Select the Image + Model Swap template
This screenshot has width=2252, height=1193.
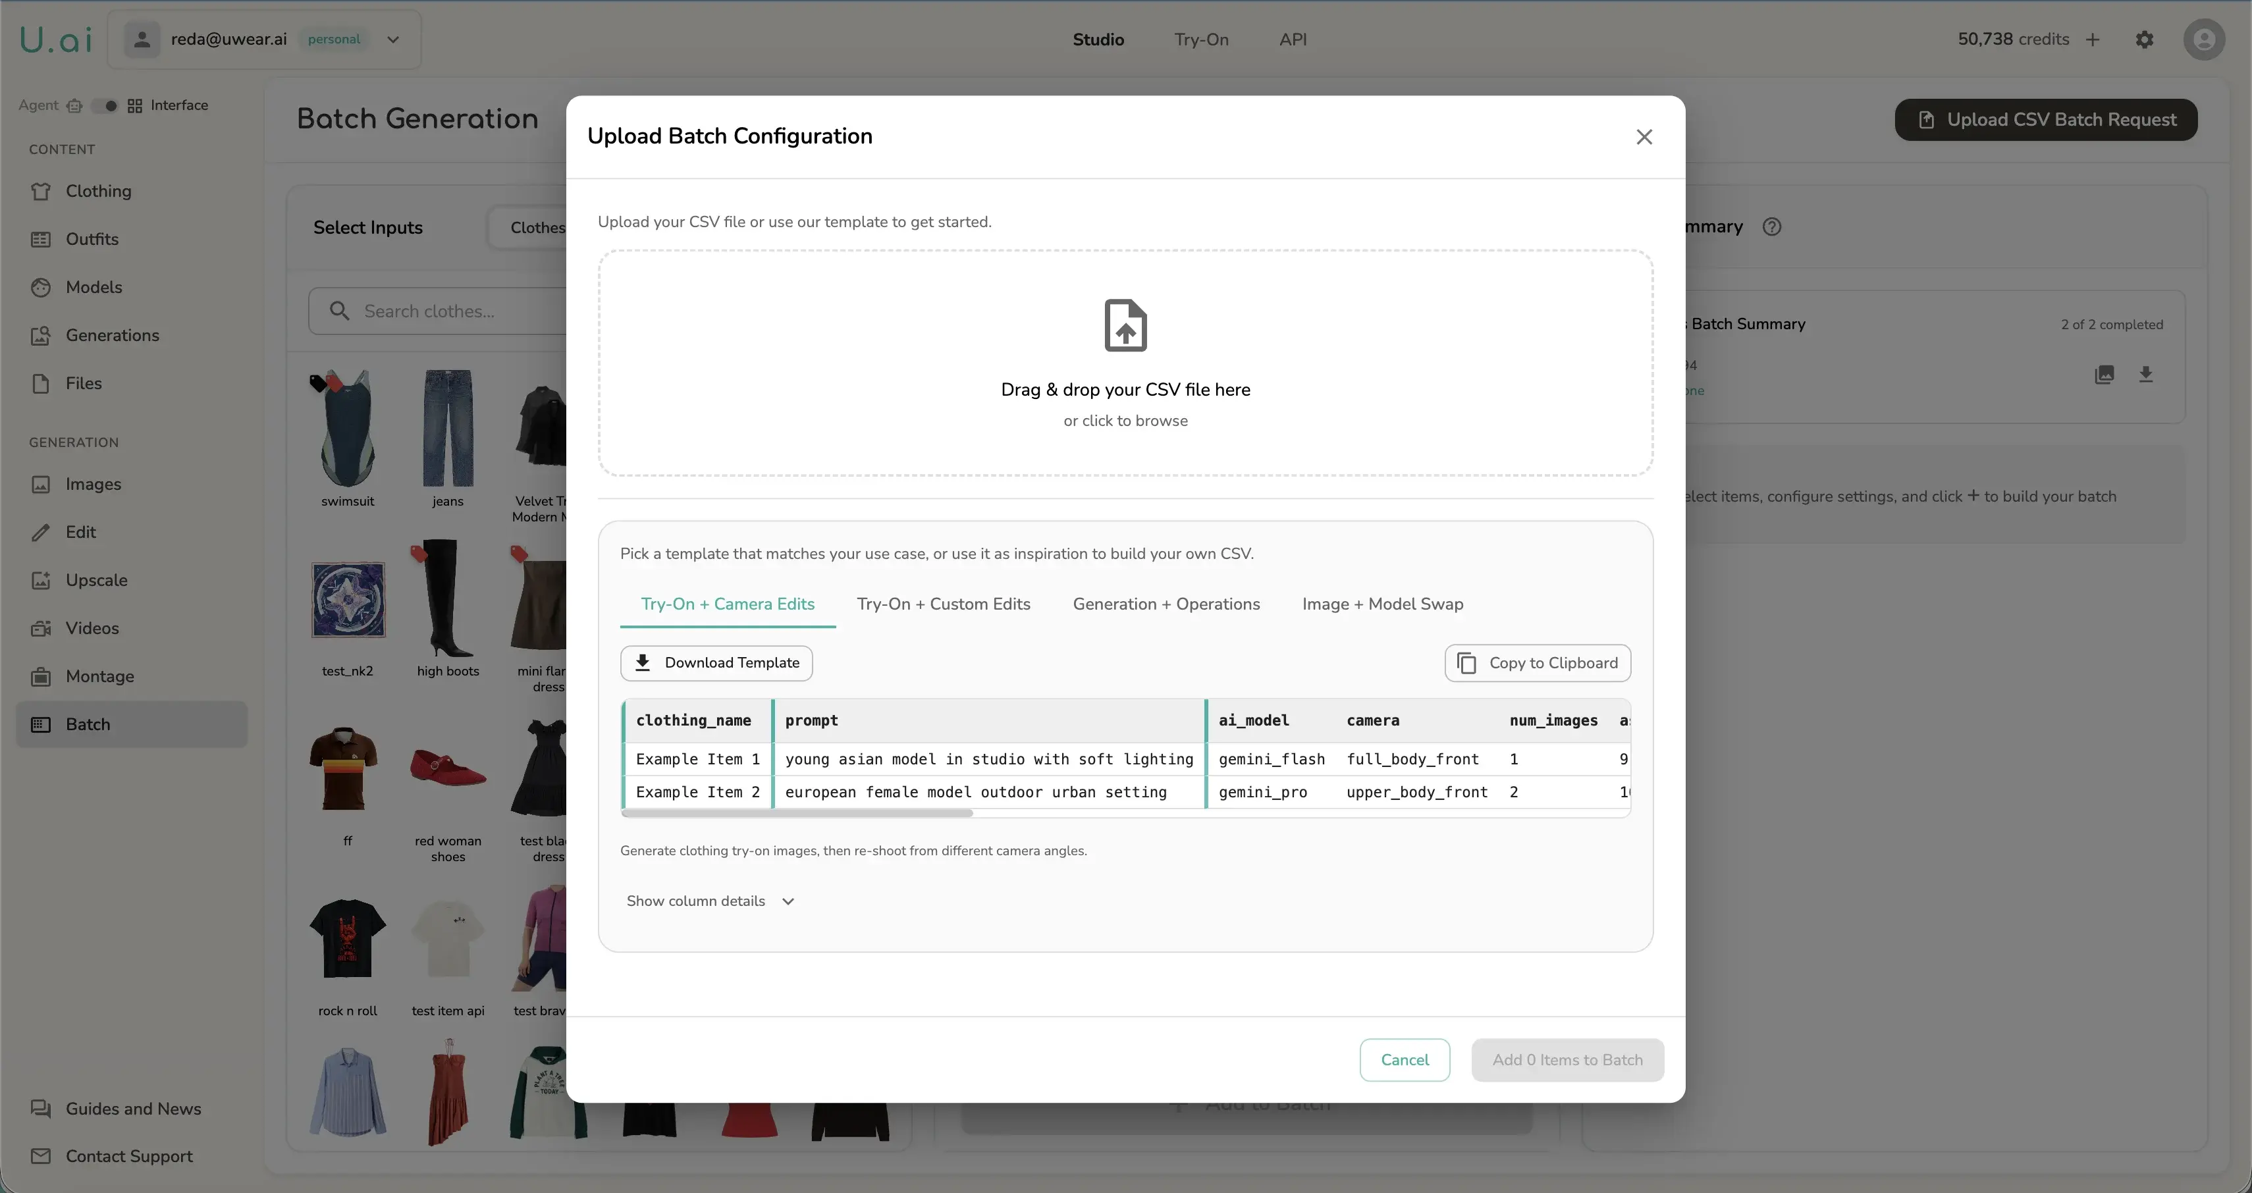pos(1381,604)
